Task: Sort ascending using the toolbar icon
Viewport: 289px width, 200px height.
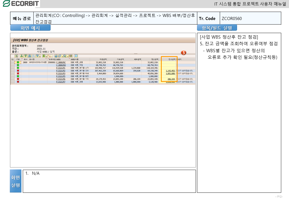Action: 22,56
